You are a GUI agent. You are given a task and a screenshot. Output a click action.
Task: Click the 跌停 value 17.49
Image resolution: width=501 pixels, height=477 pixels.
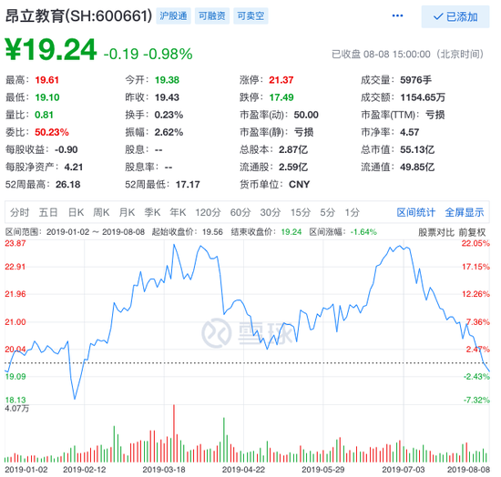coord(281,97)
